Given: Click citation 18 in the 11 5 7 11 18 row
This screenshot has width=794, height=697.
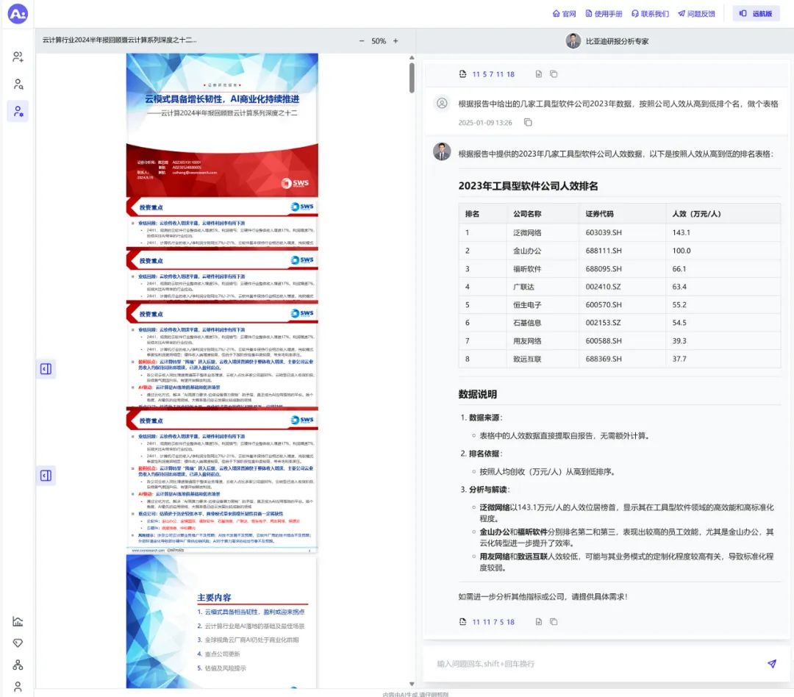Looking at the screenshot, I should click(510, 74).
